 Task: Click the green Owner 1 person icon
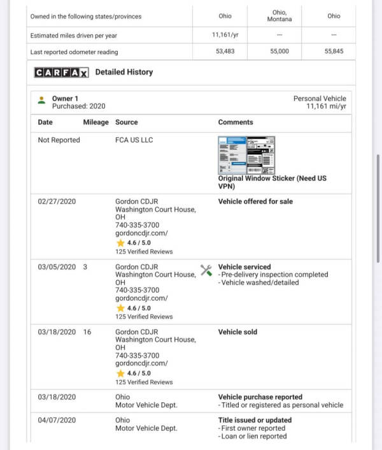[41, 99]
